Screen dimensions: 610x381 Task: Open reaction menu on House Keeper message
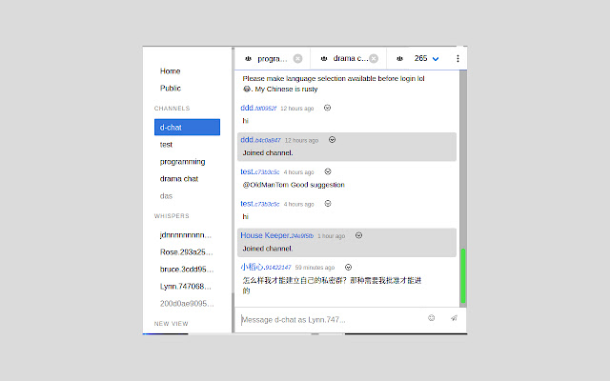(x=358, y=235)
